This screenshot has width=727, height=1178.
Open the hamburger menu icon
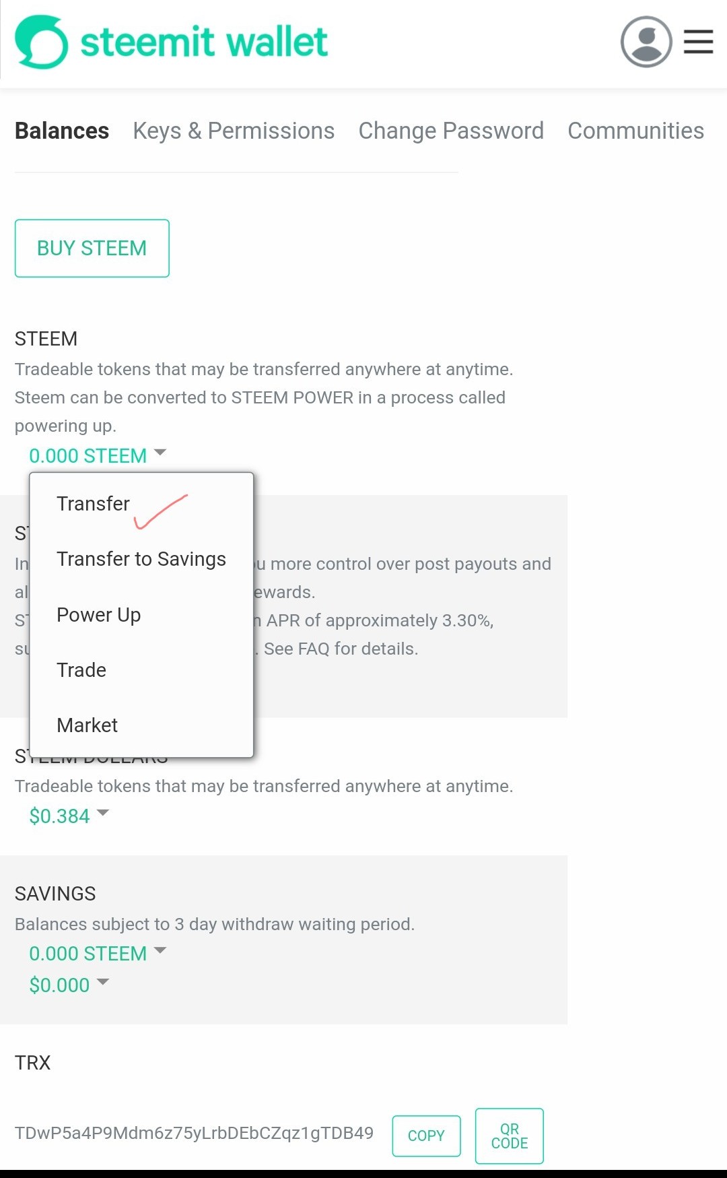point(698,42)
